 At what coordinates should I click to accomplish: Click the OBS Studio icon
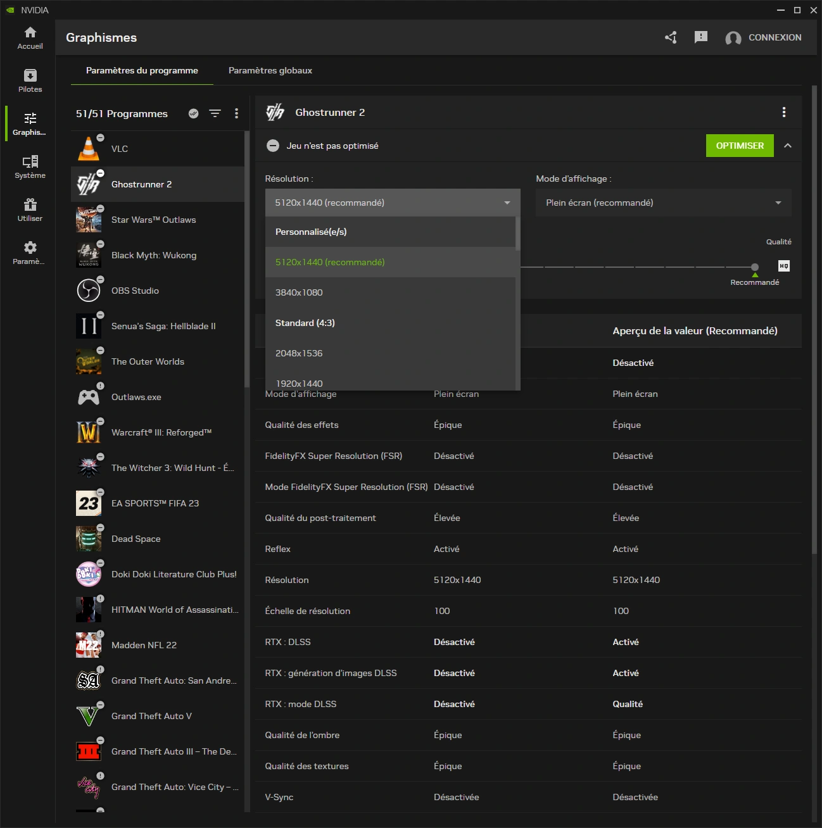tap(89, 291)
